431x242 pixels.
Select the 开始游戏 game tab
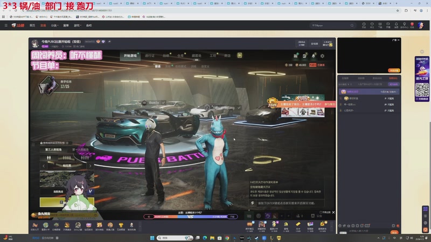pos(130,56)
